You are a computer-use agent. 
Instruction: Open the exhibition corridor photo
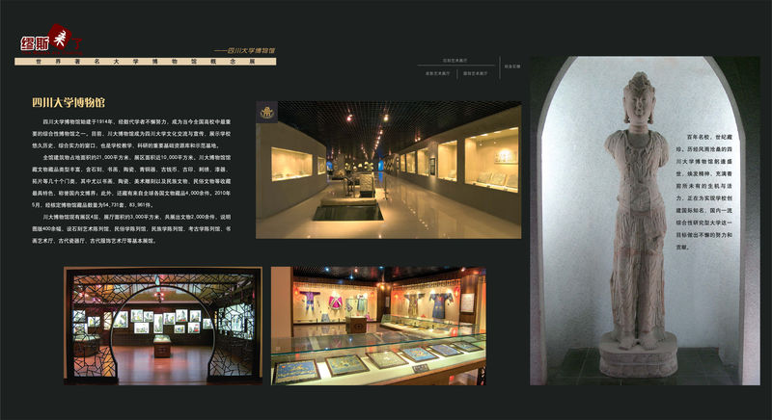tap(389, 170)
